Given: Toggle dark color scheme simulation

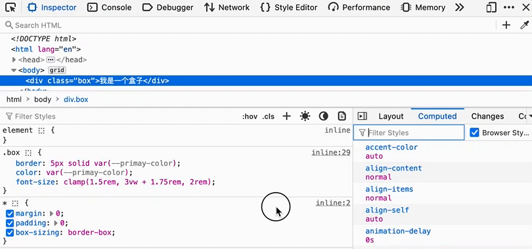Looking at the screenshot, I should point(323,117).
